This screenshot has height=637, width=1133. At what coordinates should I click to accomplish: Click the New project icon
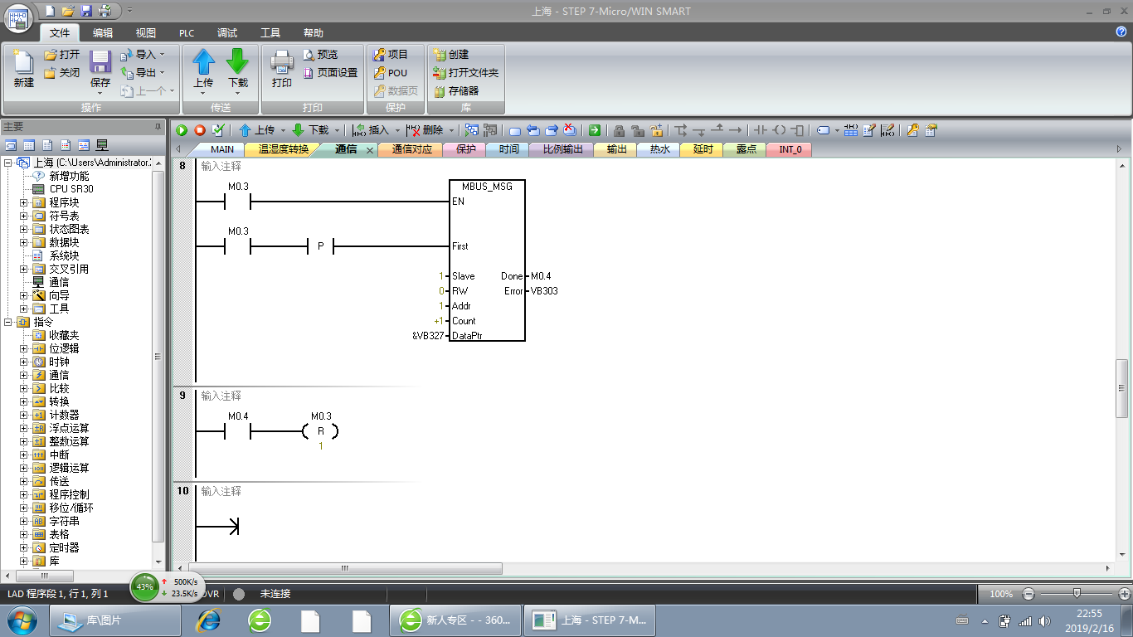pyautogui.click(x=23, y=63)
